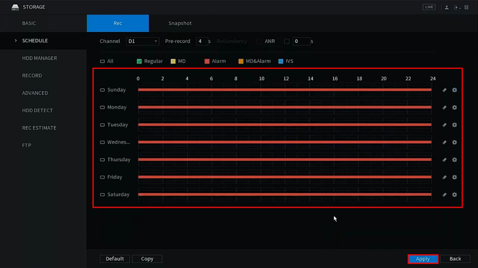Click the Copy button

click(147, 259)
